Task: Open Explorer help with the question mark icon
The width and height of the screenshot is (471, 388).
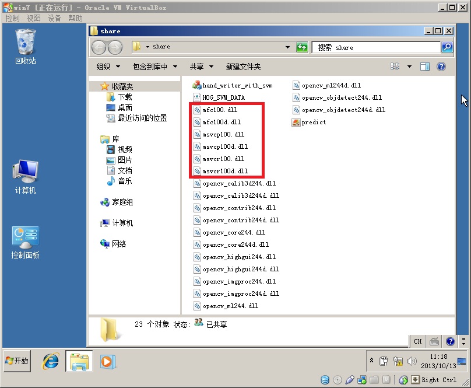Action: [x=441, y=67]
